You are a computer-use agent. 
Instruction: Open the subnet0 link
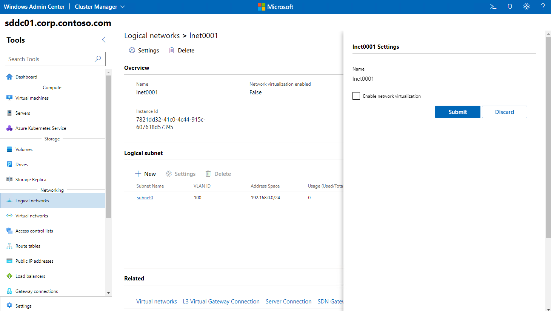point(145,197)
